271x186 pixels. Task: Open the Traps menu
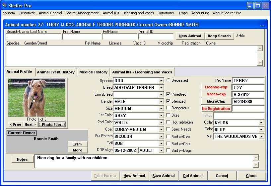pyautogui.click(x=183, y=13)
